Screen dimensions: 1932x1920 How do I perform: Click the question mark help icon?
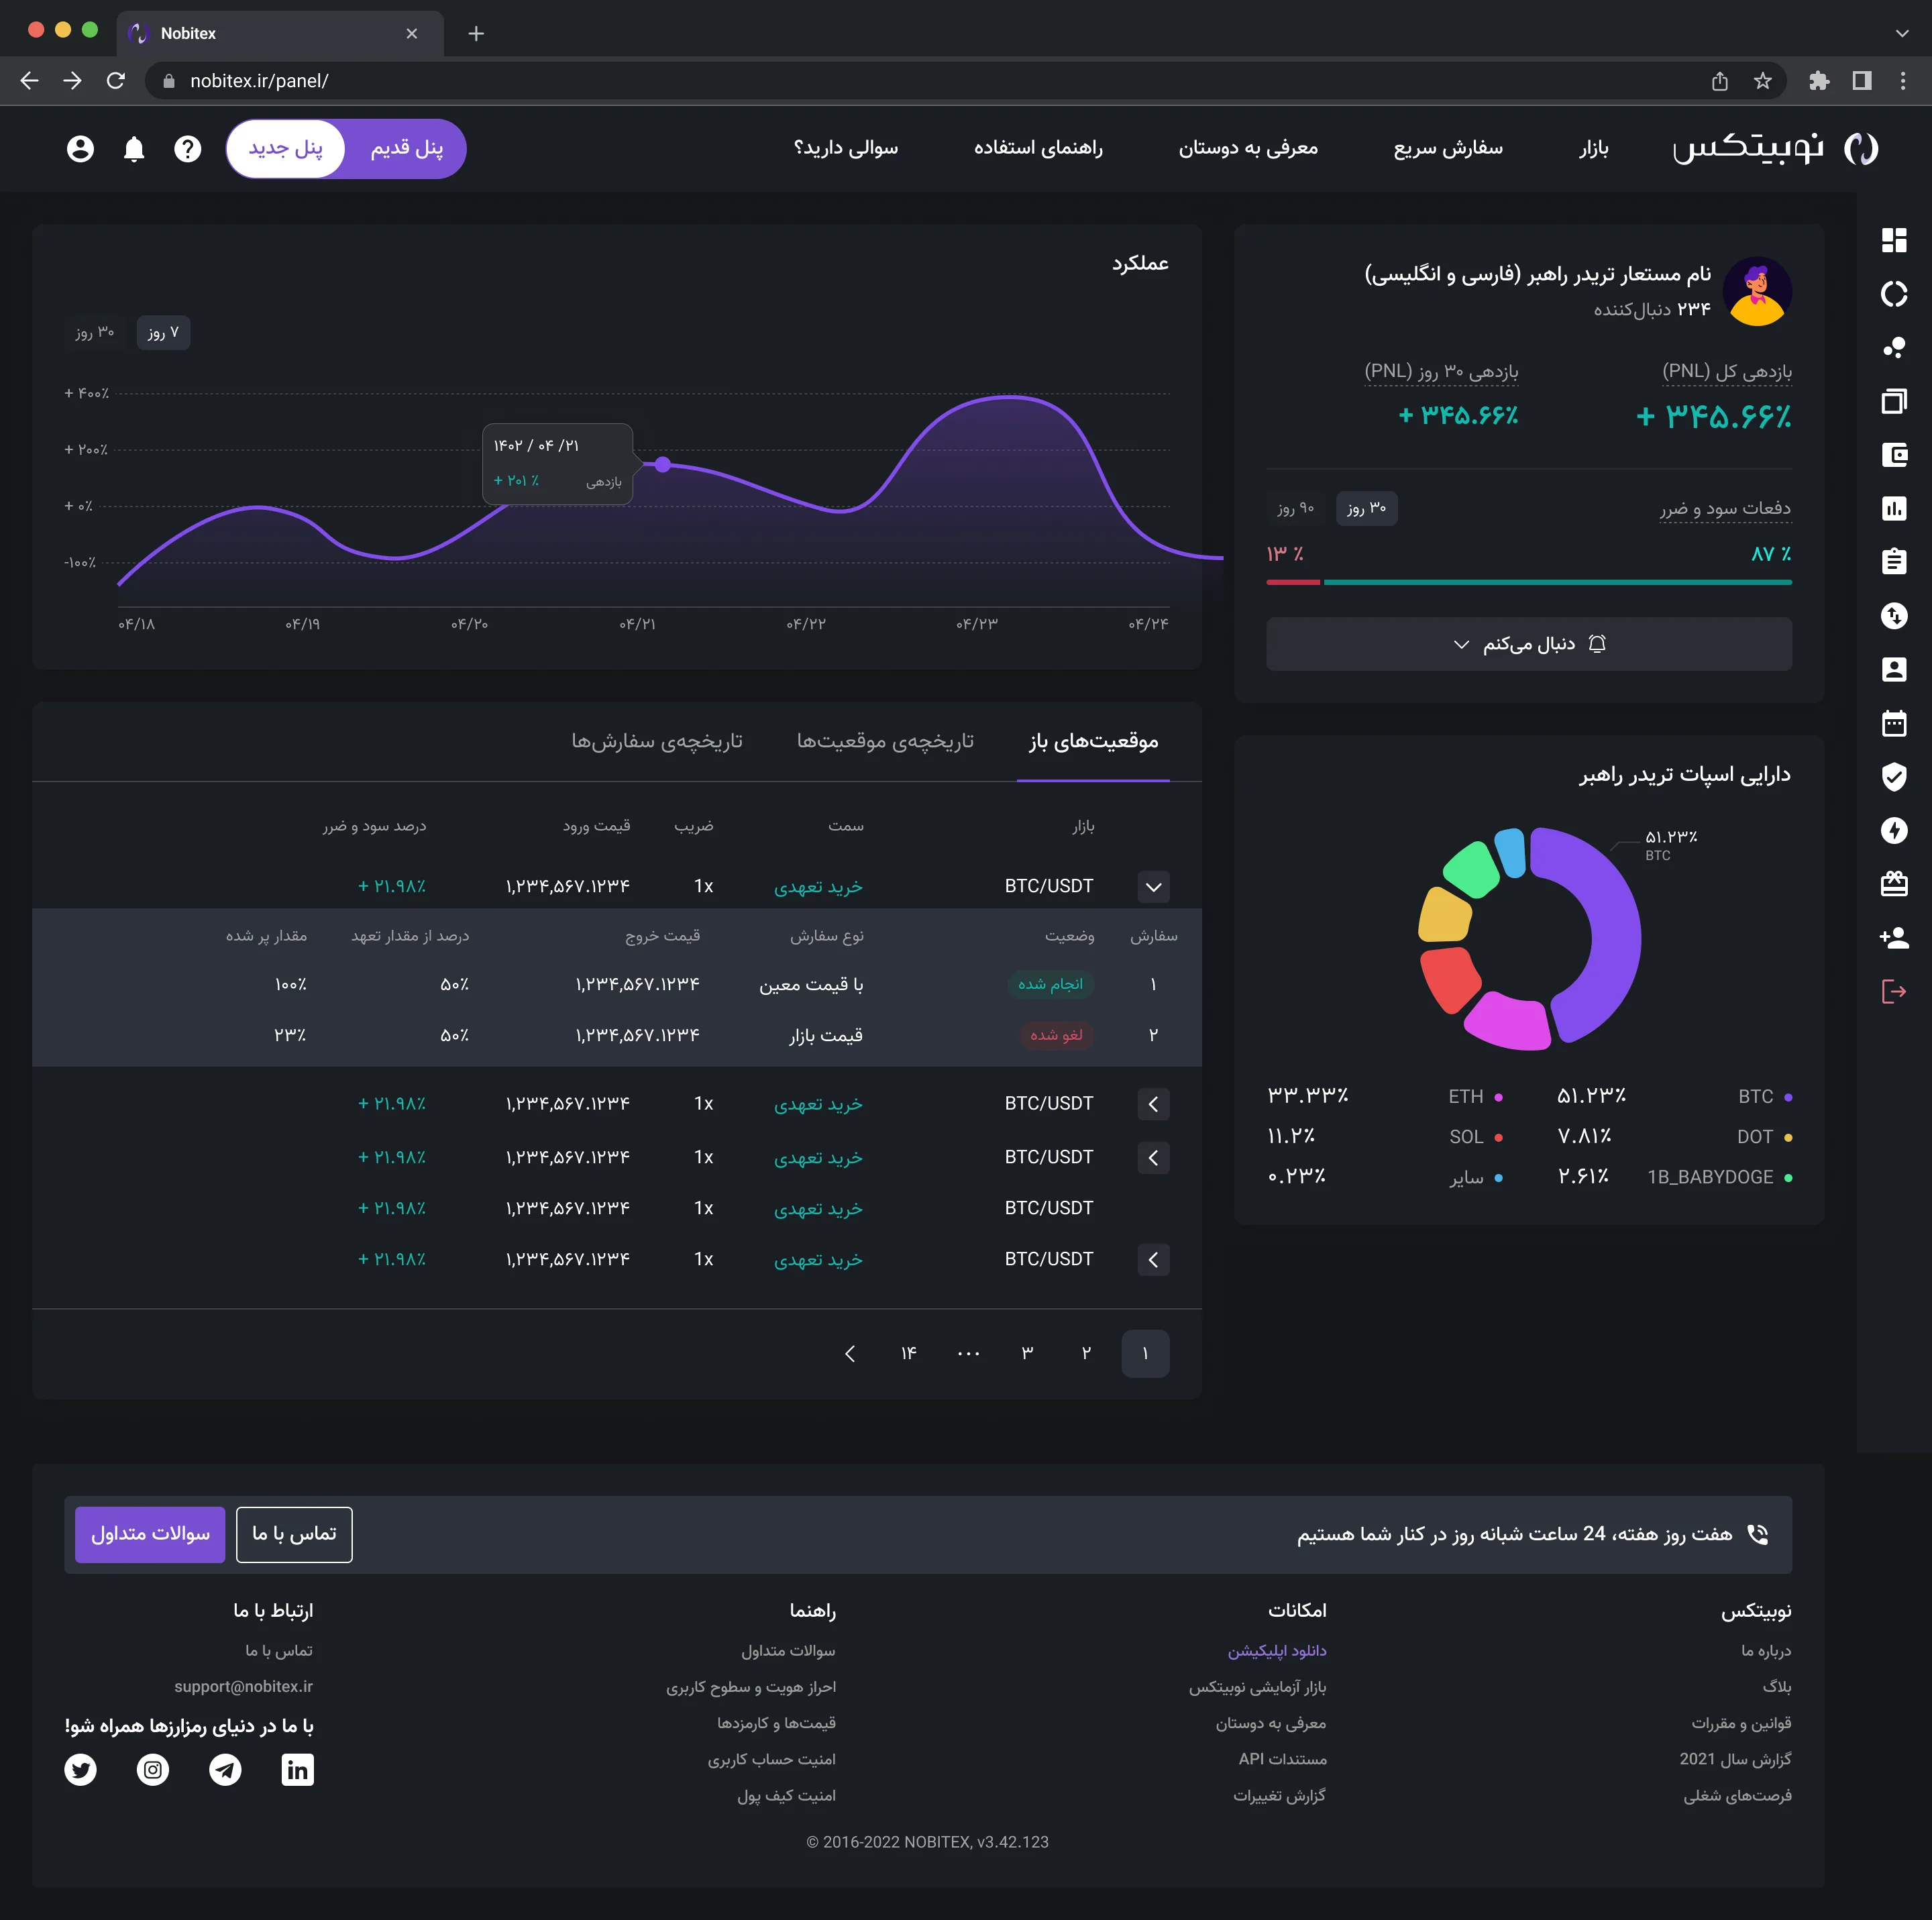click(x=187, y=149)
